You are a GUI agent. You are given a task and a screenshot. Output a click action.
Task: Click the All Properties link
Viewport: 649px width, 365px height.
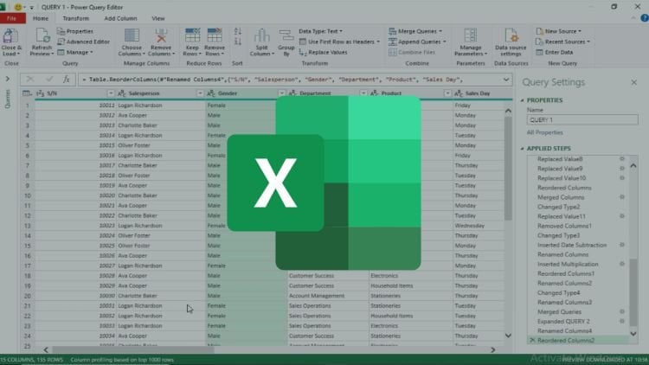[543, 132]
